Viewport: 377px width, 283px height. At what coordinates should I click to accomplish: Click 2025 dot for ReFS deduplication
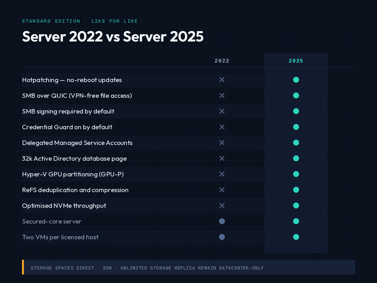point(296,190)
